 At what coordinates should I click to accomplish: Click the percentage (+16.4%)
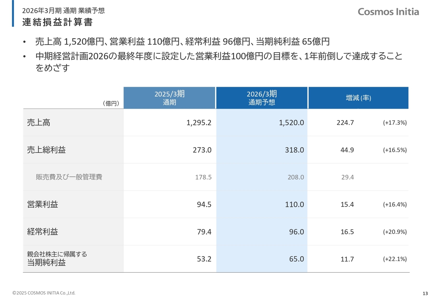pyautogui.click(x=395, y=205)
